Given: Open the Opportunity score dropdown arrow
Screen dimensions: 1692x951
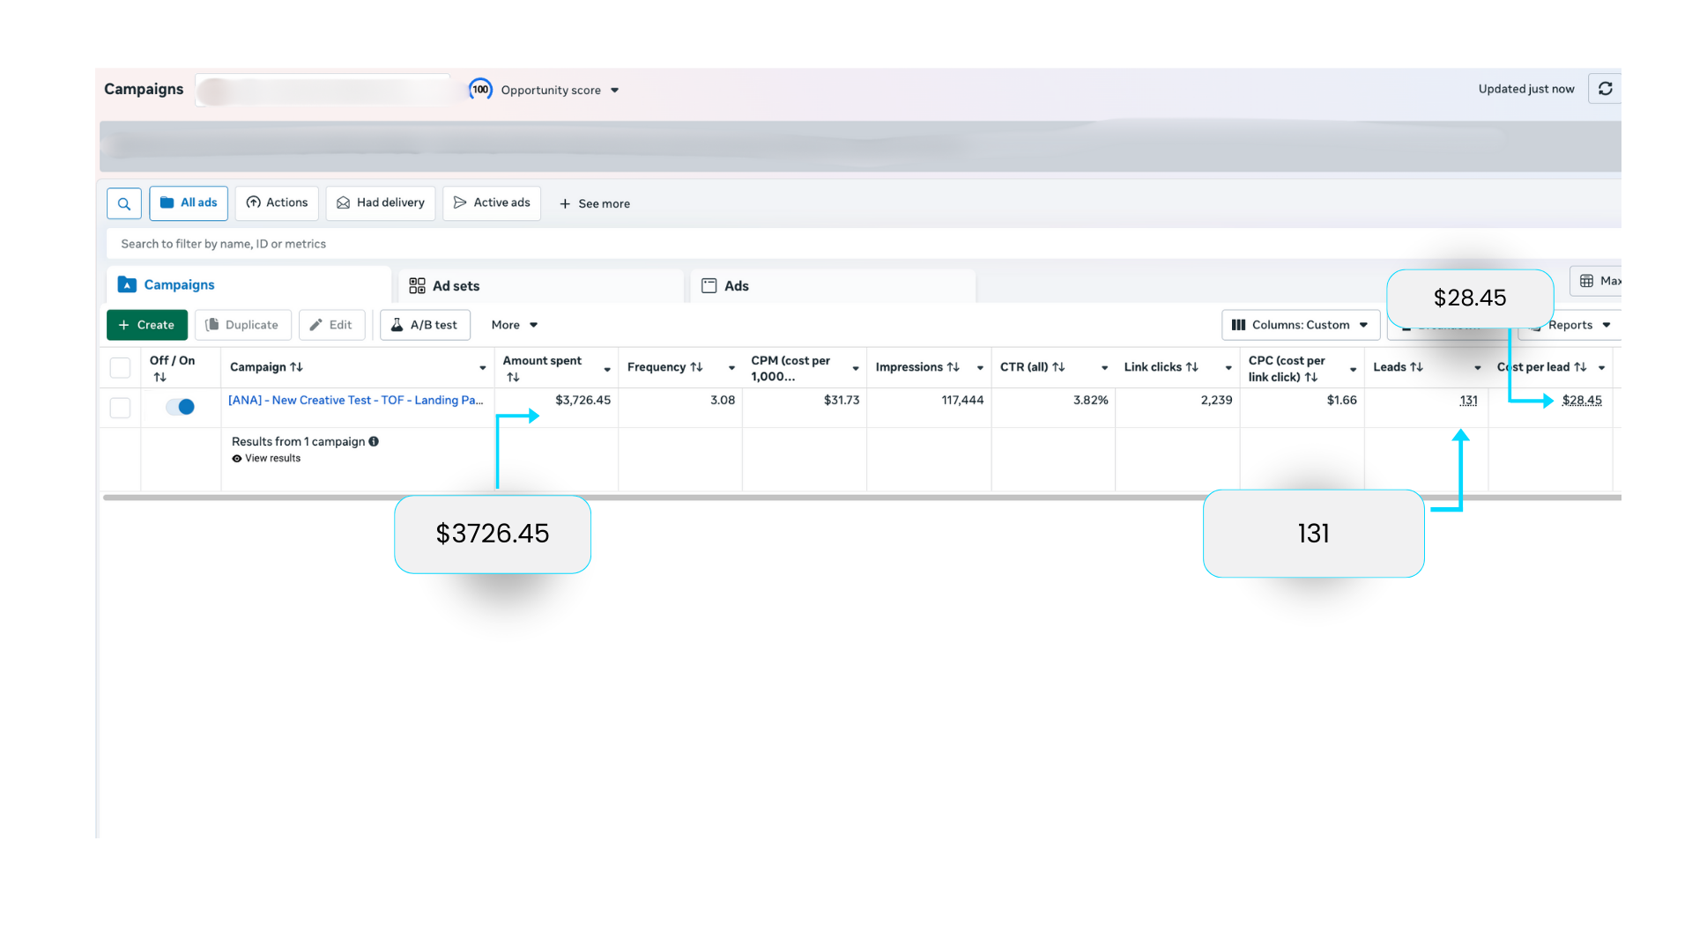Looking at the screenshot, I should pyautogui.click(x=614, y=90).
